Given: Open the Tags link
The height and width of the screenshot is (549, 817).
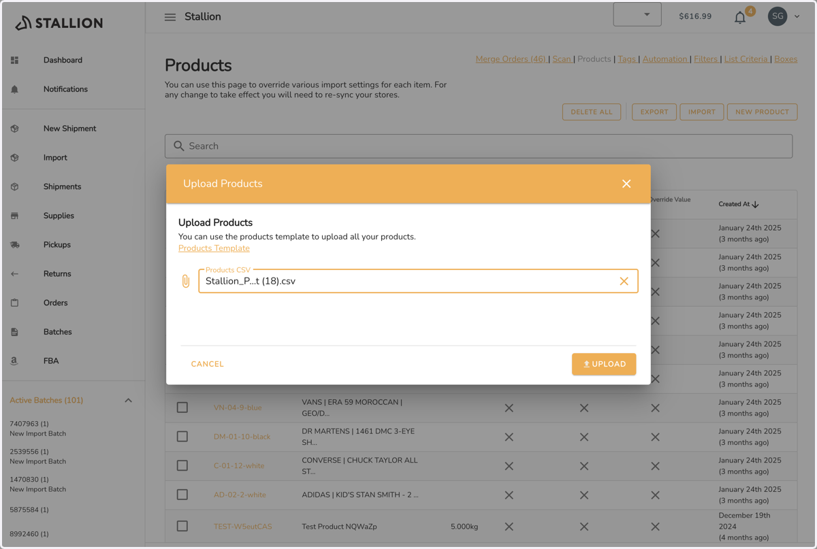Looking at the screenshot, I should (x=626, y=59).
